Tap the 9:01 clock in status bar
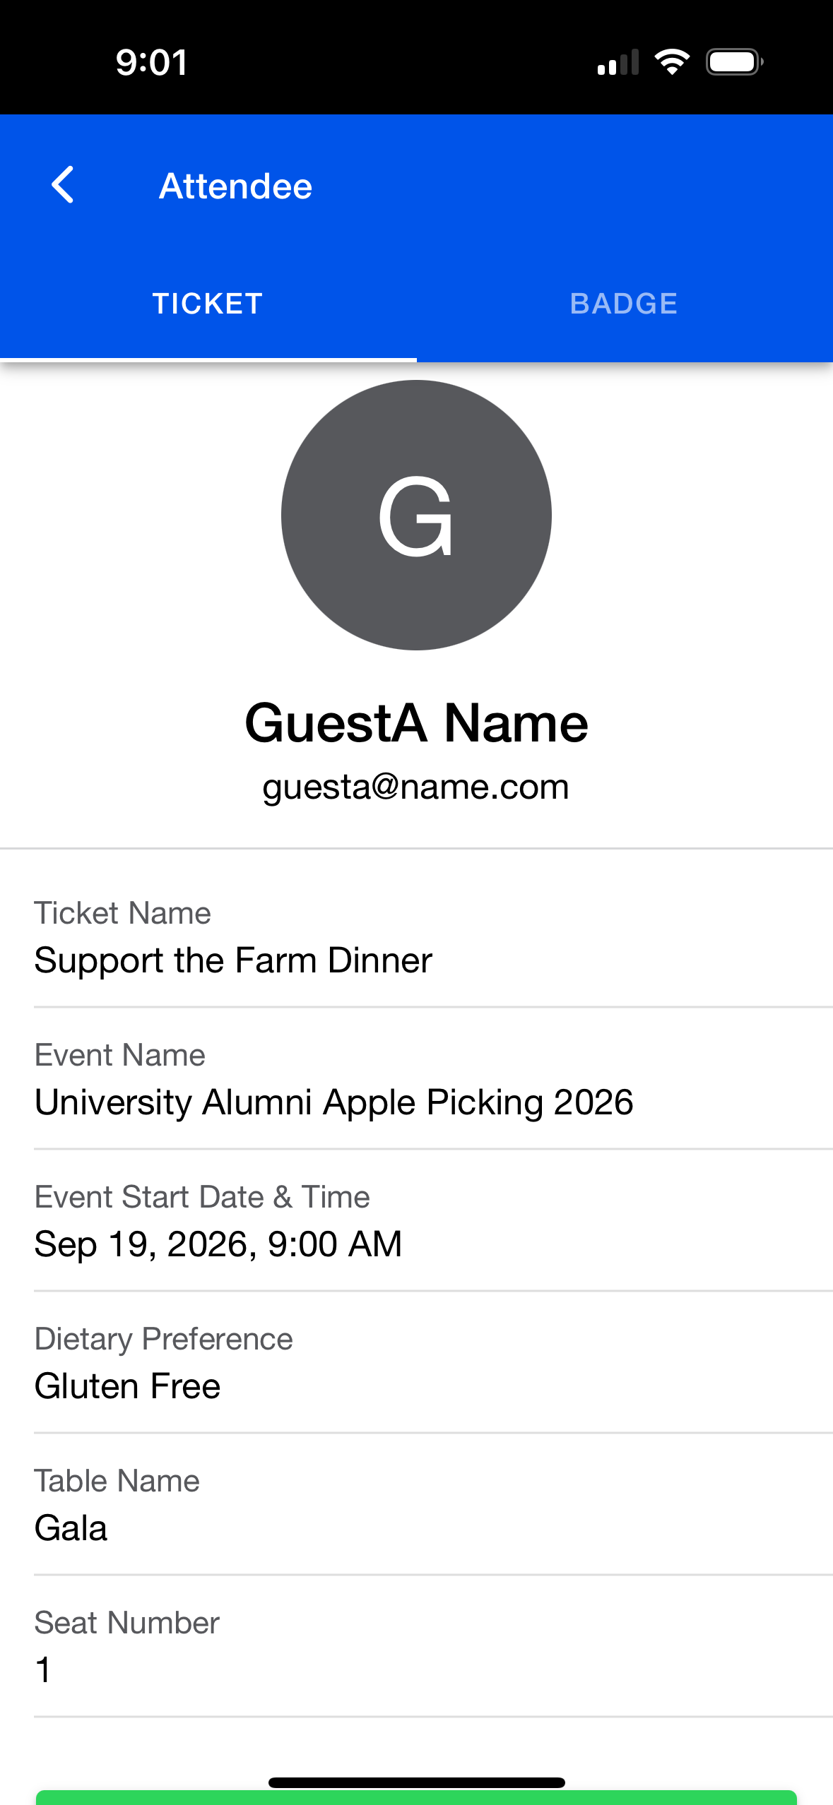The width and height of the screenshot is (833, 1805). pyautogui.click(x=151, y=62)
